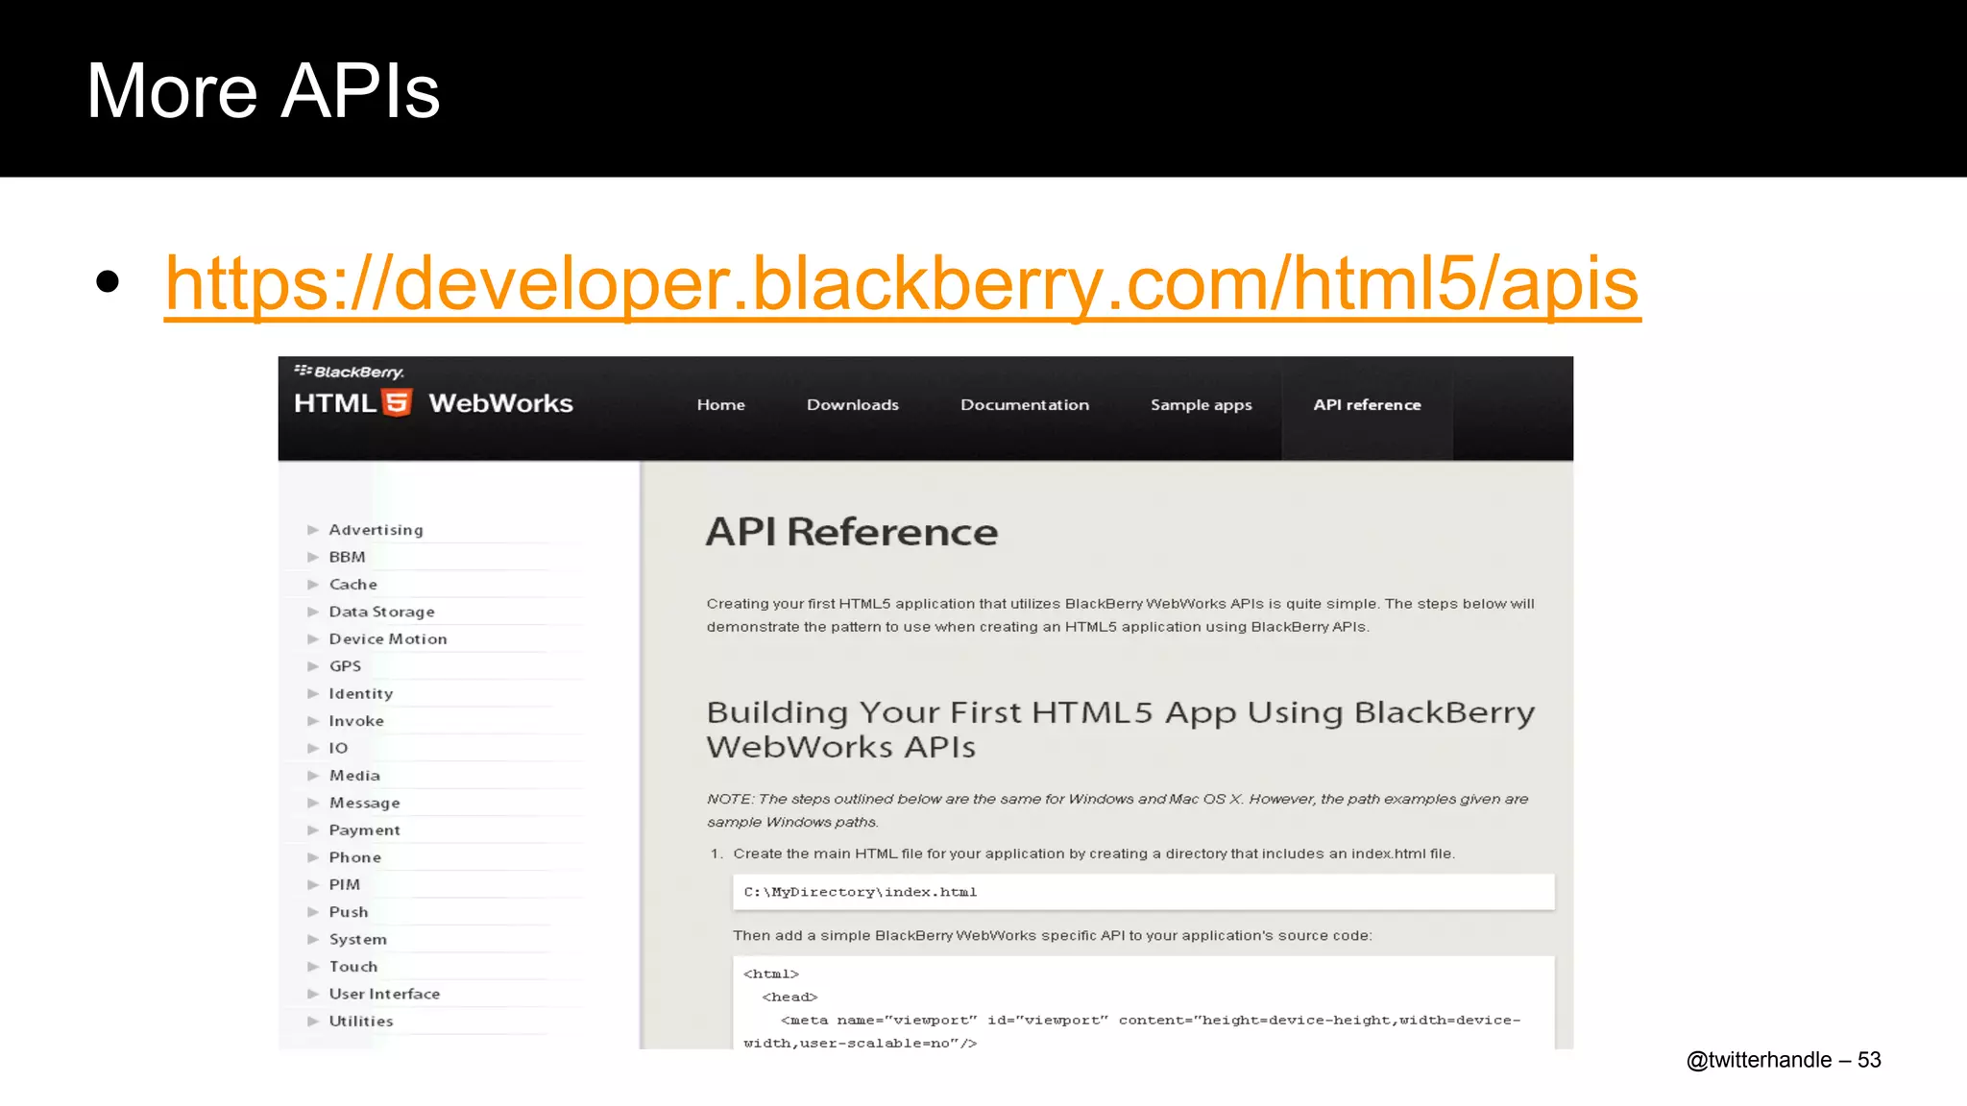Expand the PIM tree arrow
The height and width of the screenshot is (1106, 1967).
[x=313, y=885]
